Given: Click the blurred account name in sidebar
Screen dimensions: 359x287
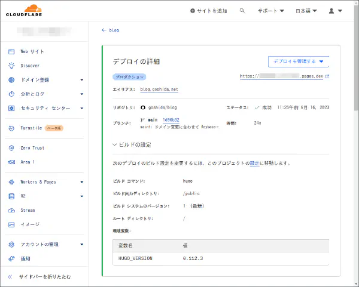Looking at the screenshot, I should tap(44, 32).
